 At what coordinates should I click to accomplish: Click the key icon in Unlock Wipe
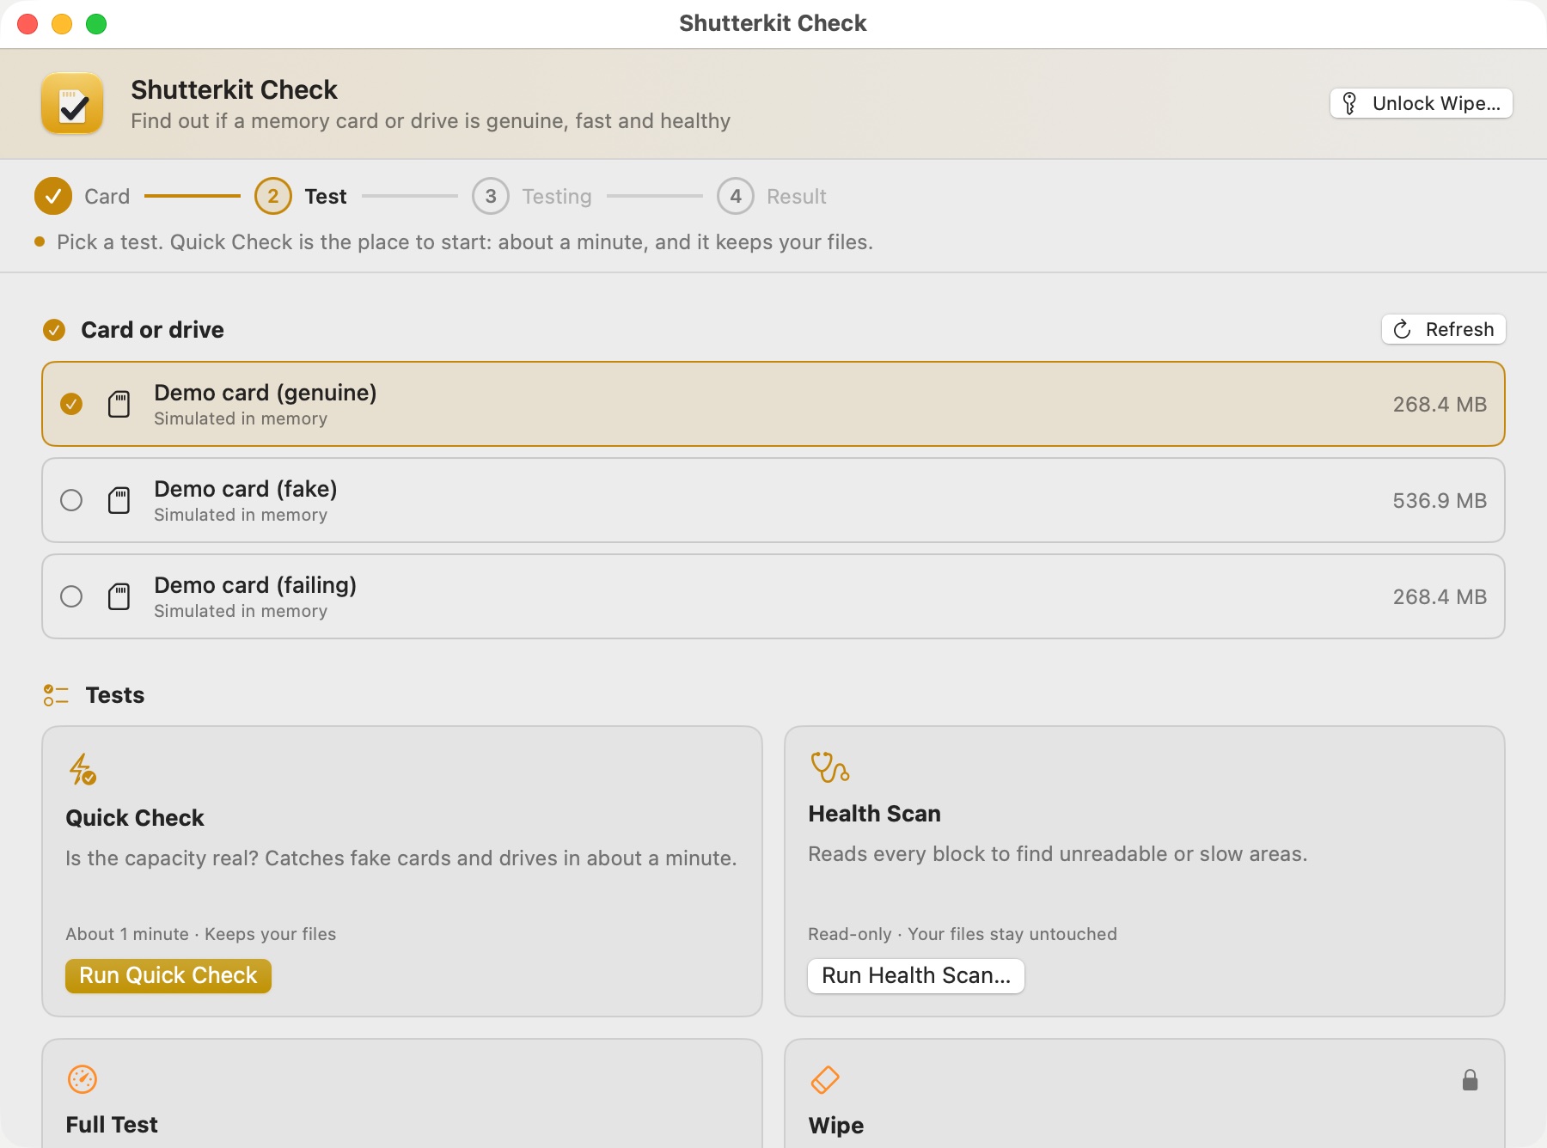pyautogui.click(x=1349, y=103)
